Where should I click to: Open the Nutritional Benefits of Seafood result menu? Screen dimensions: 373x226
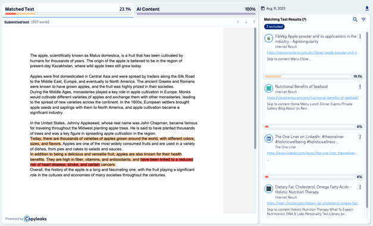click(x=360, y=87)
